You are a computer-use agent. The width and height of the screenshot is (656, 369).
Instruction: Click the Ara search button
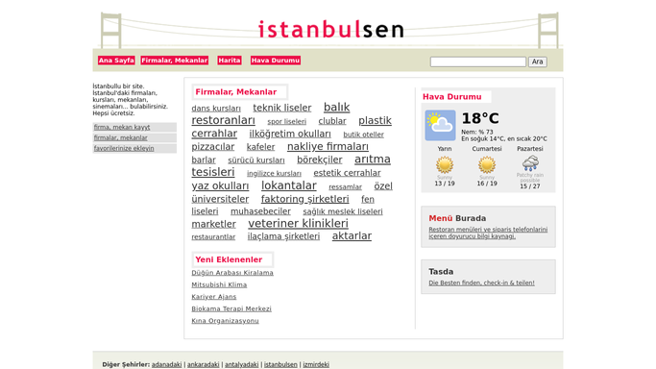pyautogui.click(x=537, y=61)
